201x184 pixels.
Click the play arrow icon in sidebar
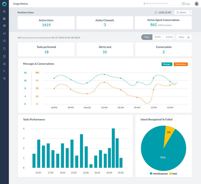coord(4,71)
